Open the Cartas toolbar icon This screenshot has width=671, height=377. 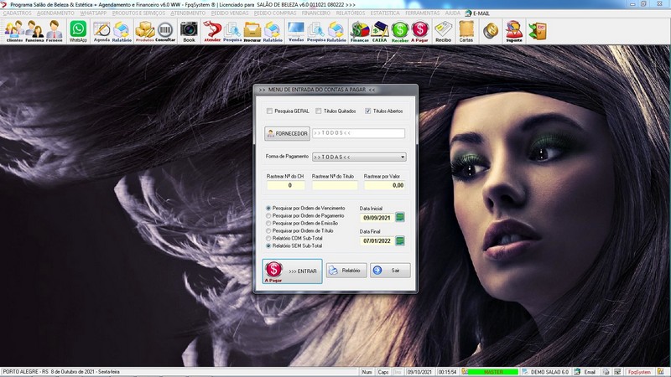pyautogui.click(x=466, y=31)
